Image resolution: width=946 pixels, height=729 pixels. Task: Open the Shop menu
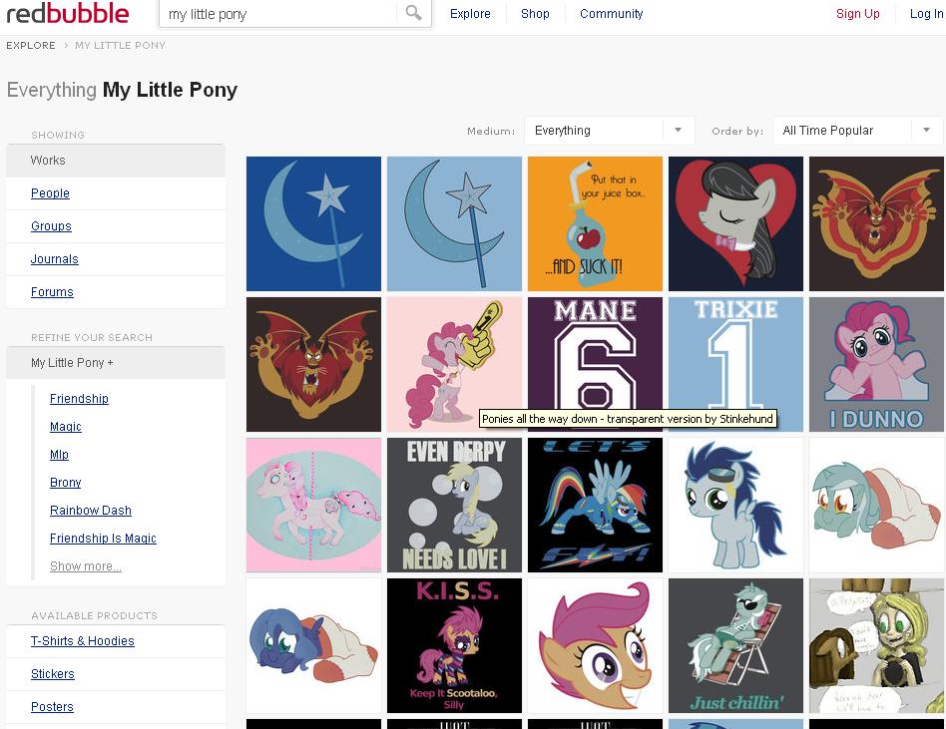pyautogui.click(x=535, y=14)
